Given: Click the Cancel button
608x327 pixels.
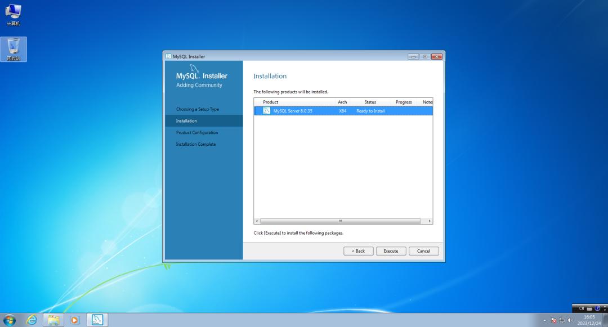Looking at the screenshot, I should [423, 251].
